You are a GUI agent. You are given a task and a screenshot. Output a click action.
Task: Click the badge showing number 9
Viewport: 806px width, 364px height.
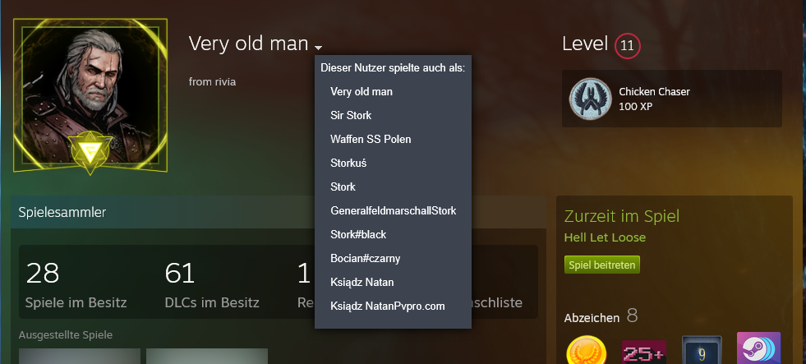coord(702,349)
